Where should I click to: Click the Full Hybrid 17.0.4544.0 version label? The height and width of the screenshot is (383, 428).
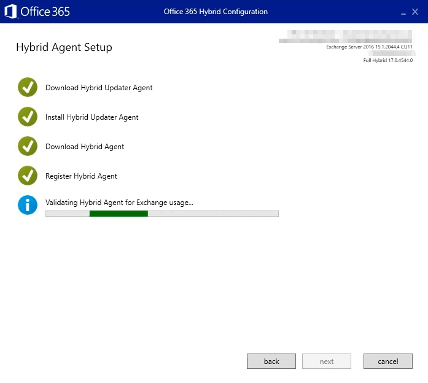click(x=388, y=60)
